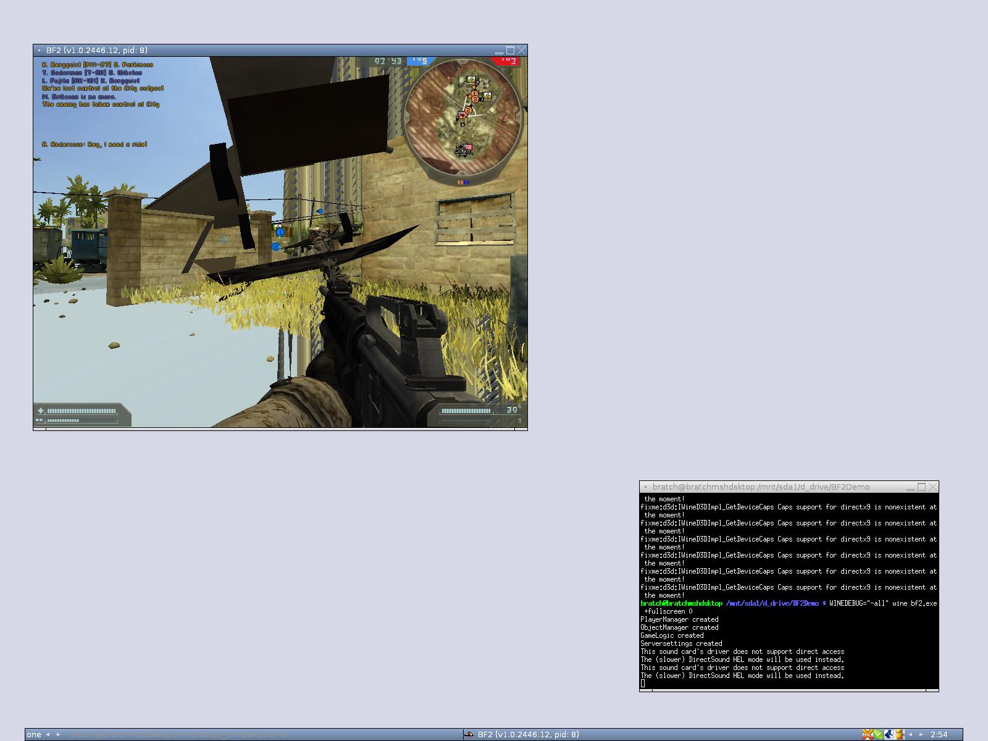The height and width of the screenshot is (741, 988).
Task: Click the blue squad marker numbered 1
Action: (x=280, y=232)
